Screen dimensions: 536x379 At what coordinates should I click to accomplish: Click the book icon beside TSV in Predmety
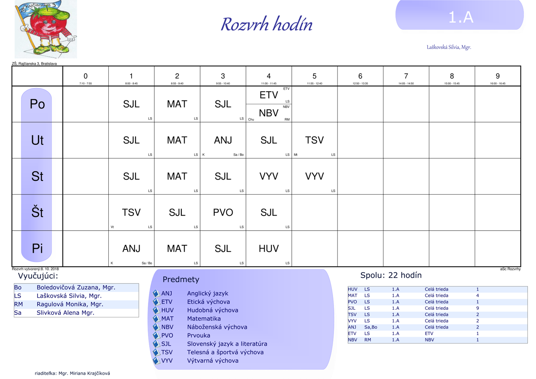(x=156, y=352)
